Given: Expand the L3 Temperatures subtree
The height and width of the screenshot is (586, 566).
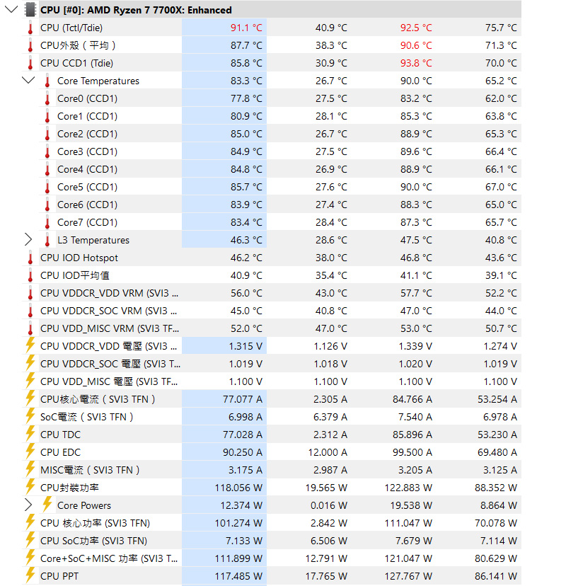Looking at the screenshot, I should pos(28,239).
